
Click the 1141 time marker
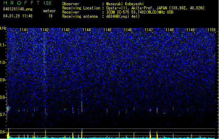pyautogui.click(x=24, y=30)
